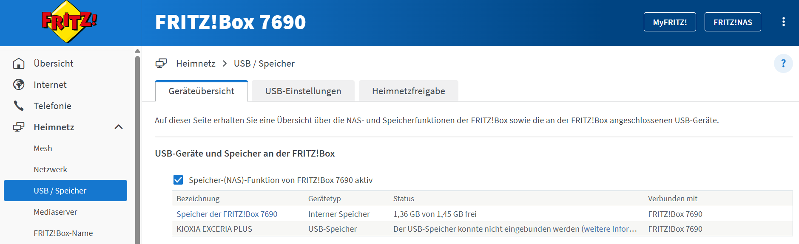Collapse the Heimnetz menu chevron
799x244 pixels.
pos(119,127)
